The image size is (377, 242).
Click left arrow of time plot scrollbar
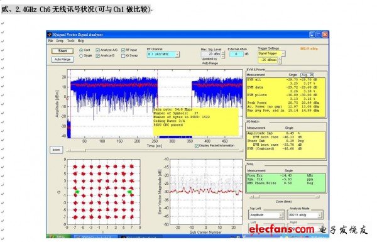[x=68, y=151]
